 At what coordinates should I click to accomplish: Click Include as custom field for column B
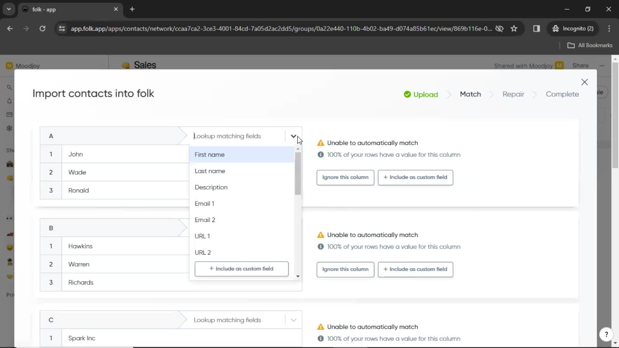(x=415, y=269)
